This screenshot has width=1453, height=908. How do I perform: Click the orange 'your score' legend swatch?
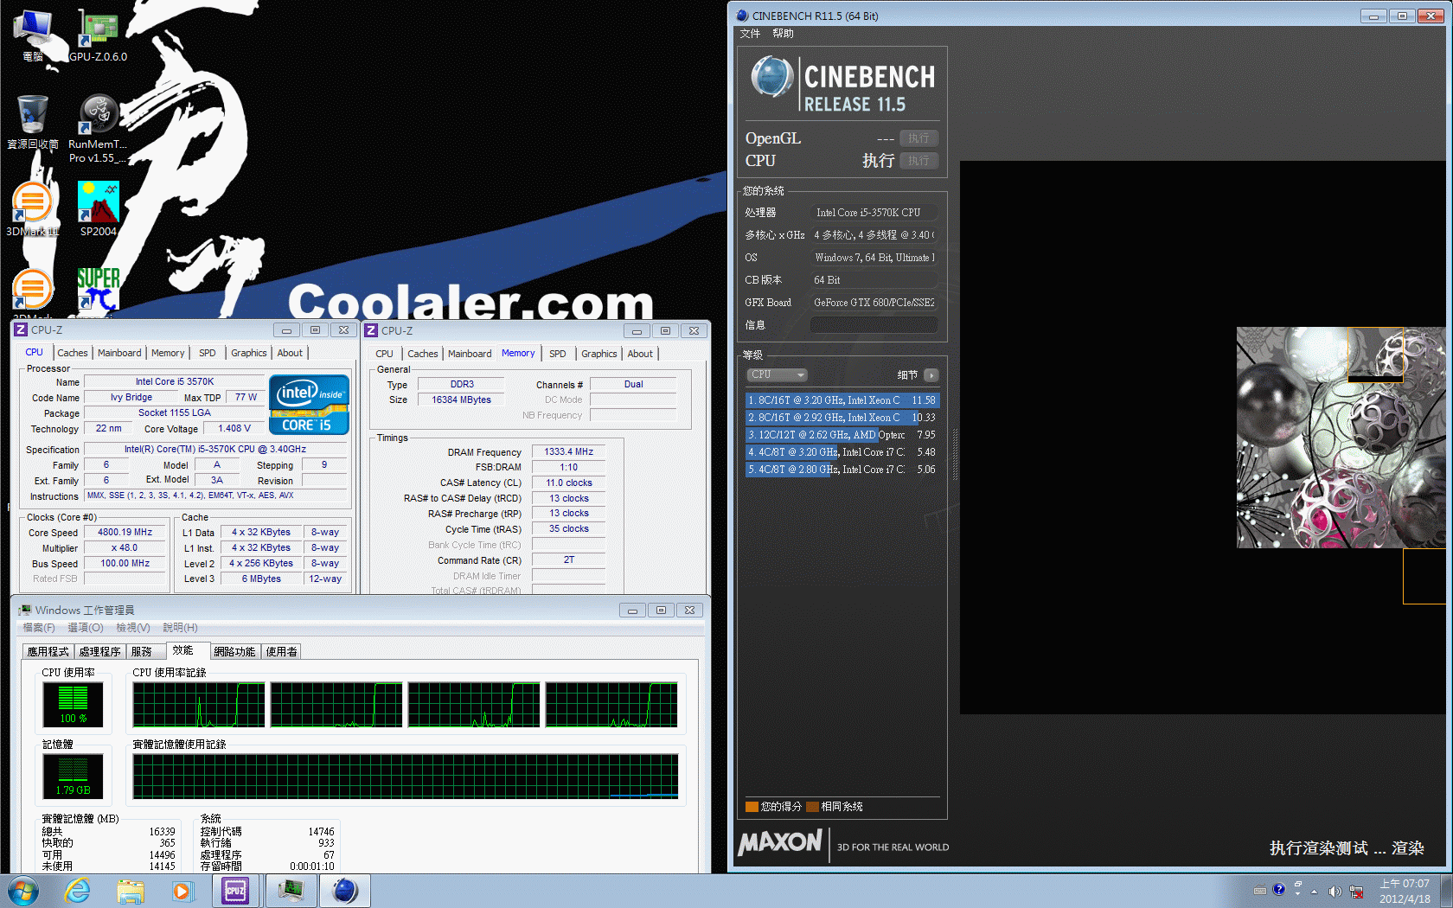[x=752, y=807]
